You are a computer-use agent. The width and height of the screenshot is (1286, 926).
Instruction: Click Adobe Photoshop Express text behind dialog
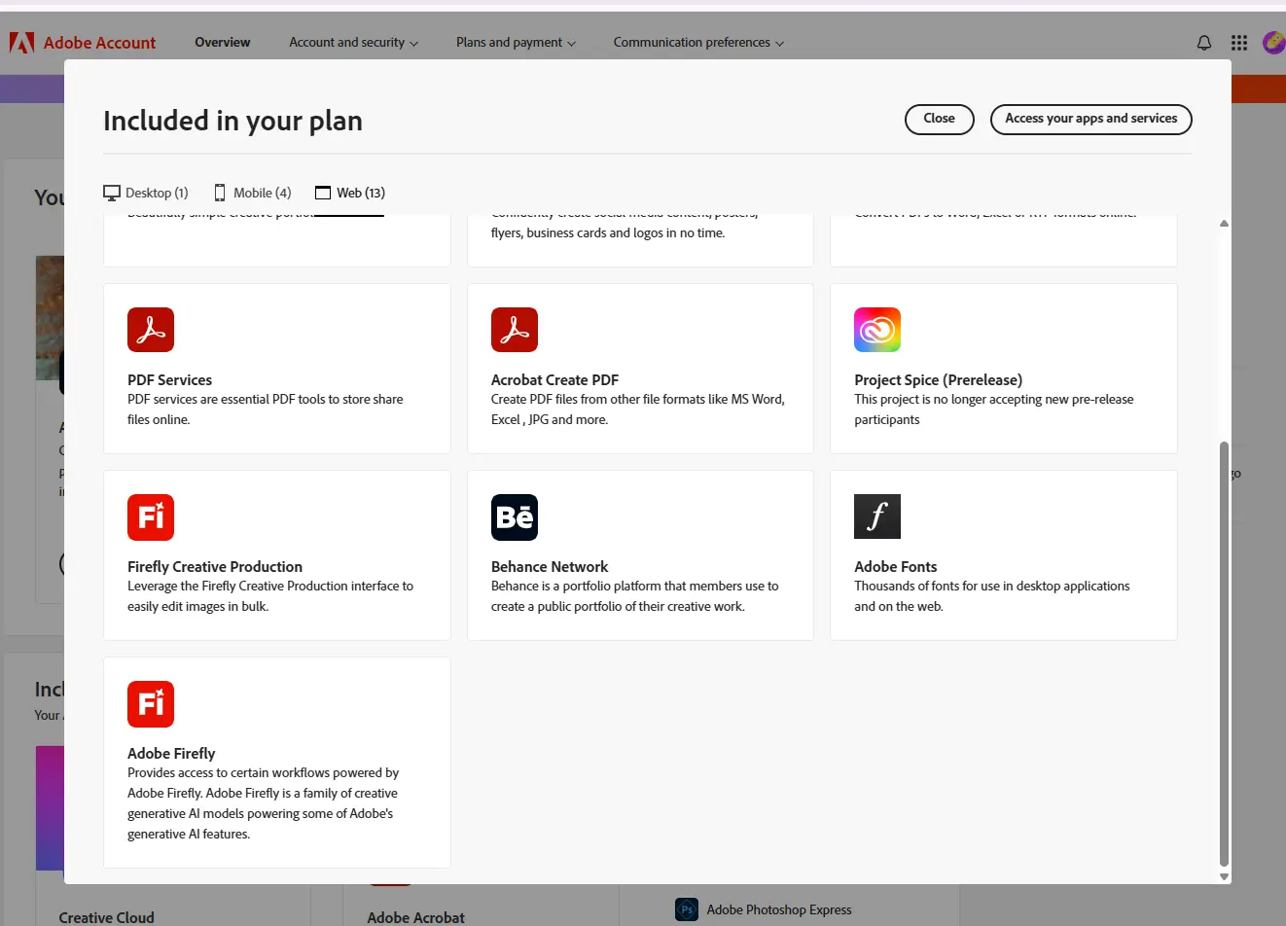(779, 910)
